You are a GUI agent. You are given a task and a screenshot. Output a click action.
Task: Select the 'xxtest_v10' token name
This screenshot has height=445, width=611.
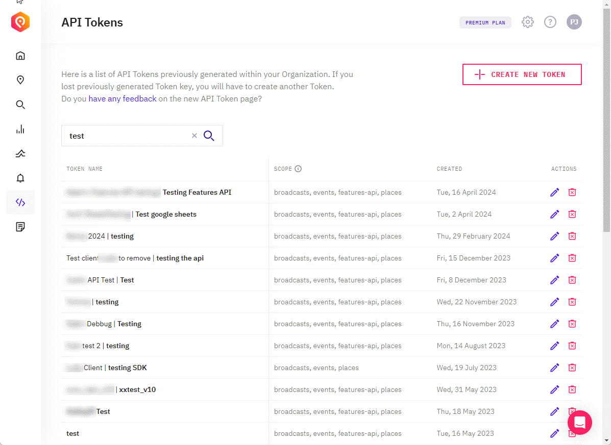coord(137,389)
